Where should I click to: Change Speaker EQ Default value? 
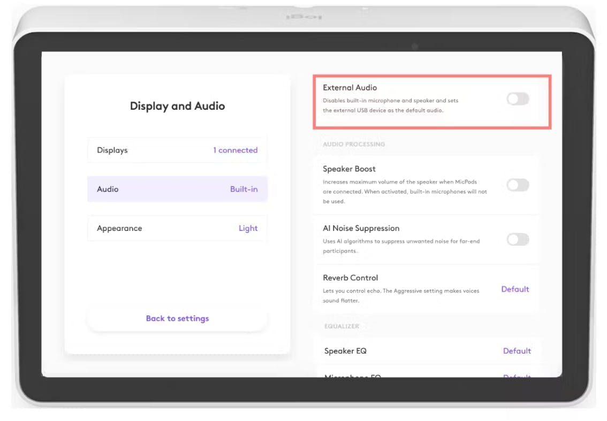pos(517,351)
